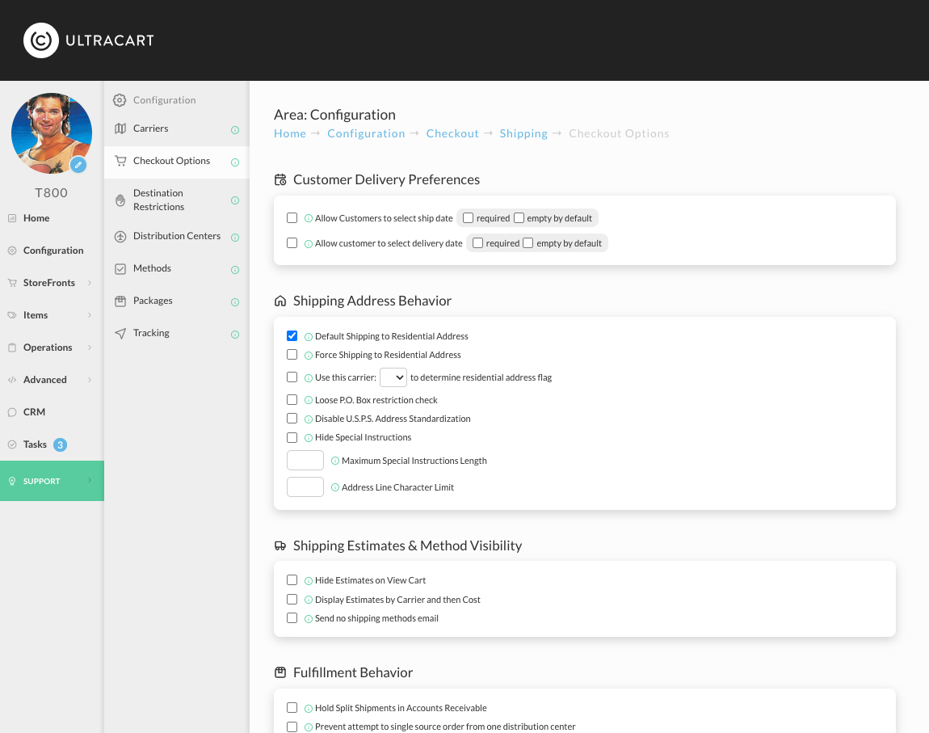Expand the Operations menu chevron
The height and width of the screenshot is (733, 929).
[90, 348]
